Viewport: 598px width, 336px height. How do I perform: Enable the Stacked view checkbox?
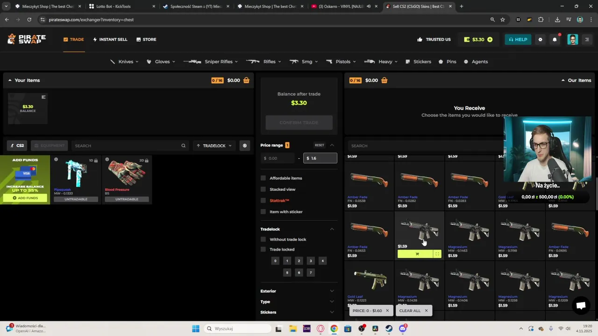(x=263, y=189)
